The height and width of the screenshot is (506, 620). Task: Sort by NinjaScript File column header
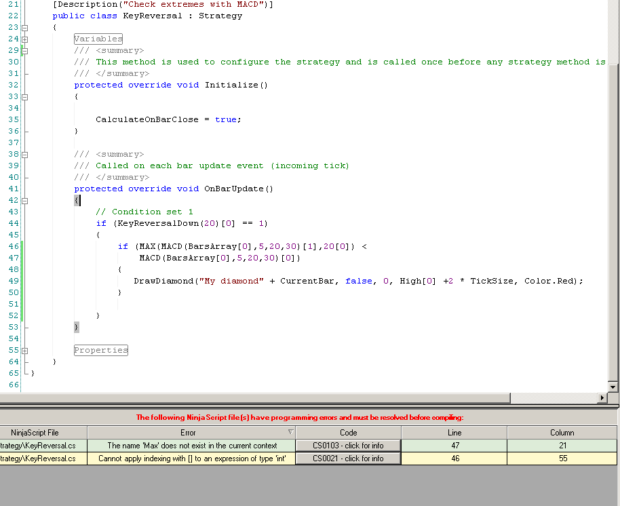click(43, 433)
